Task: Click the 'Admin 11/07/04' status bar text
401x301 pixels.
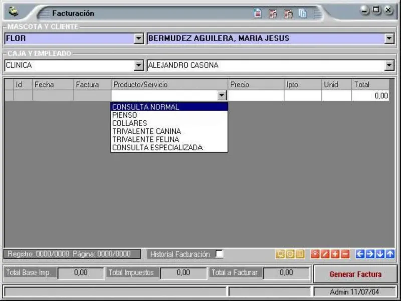Action: coord(354,292)
